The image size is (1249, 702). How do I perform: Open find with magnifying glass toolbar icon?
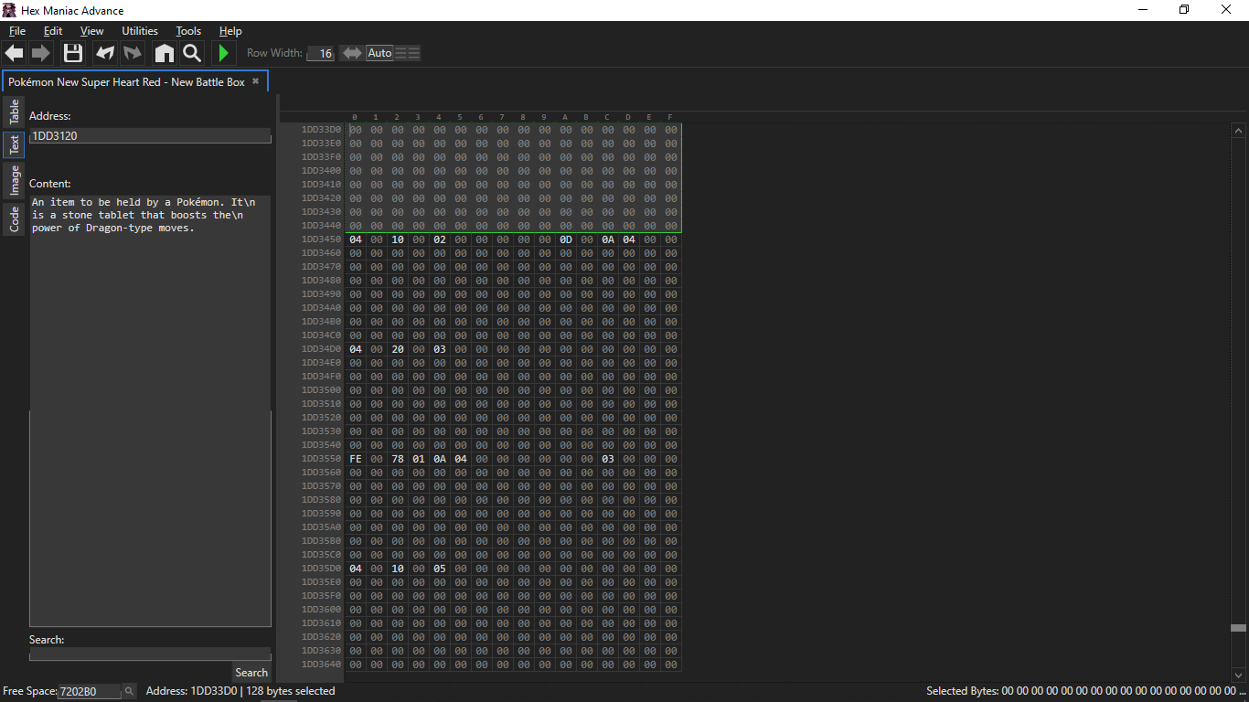coord(192,53)
